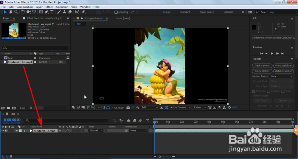The width and height of the screenshot is (298, 159).
Task: Select the Horizontal Type tool
Action: pos(52,12)
